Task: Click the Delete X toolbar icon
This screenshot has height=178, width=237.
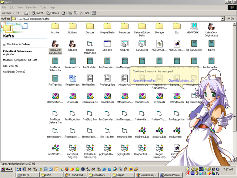Action: 81,13
